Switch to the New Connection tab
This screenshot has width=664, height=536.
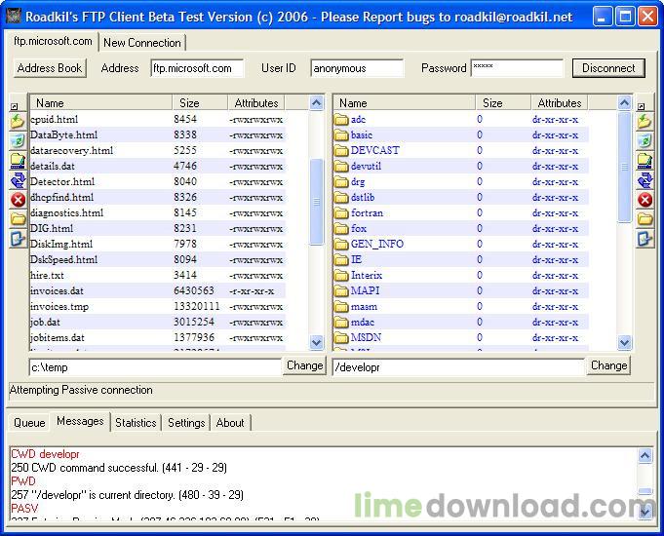[141, 43]
